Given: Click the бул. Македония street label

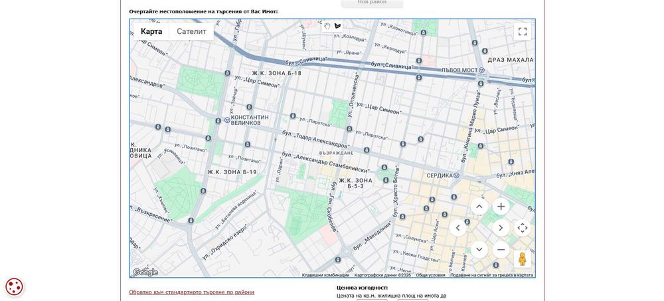Looking at the screenshot, I should (x=372, y=237).
